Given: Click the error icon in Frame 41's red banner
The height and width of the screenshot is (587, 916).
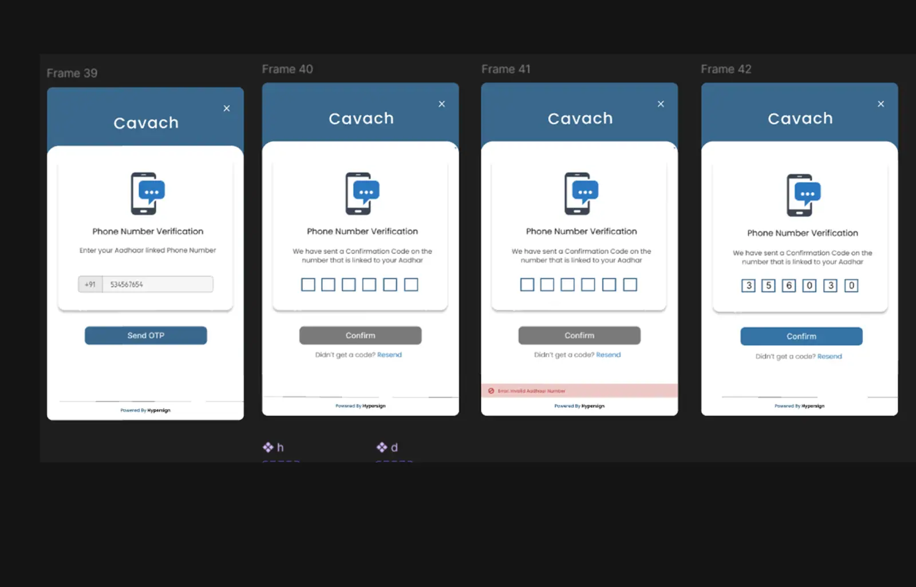Looking at the screenshot, I should tap(491, 391).
